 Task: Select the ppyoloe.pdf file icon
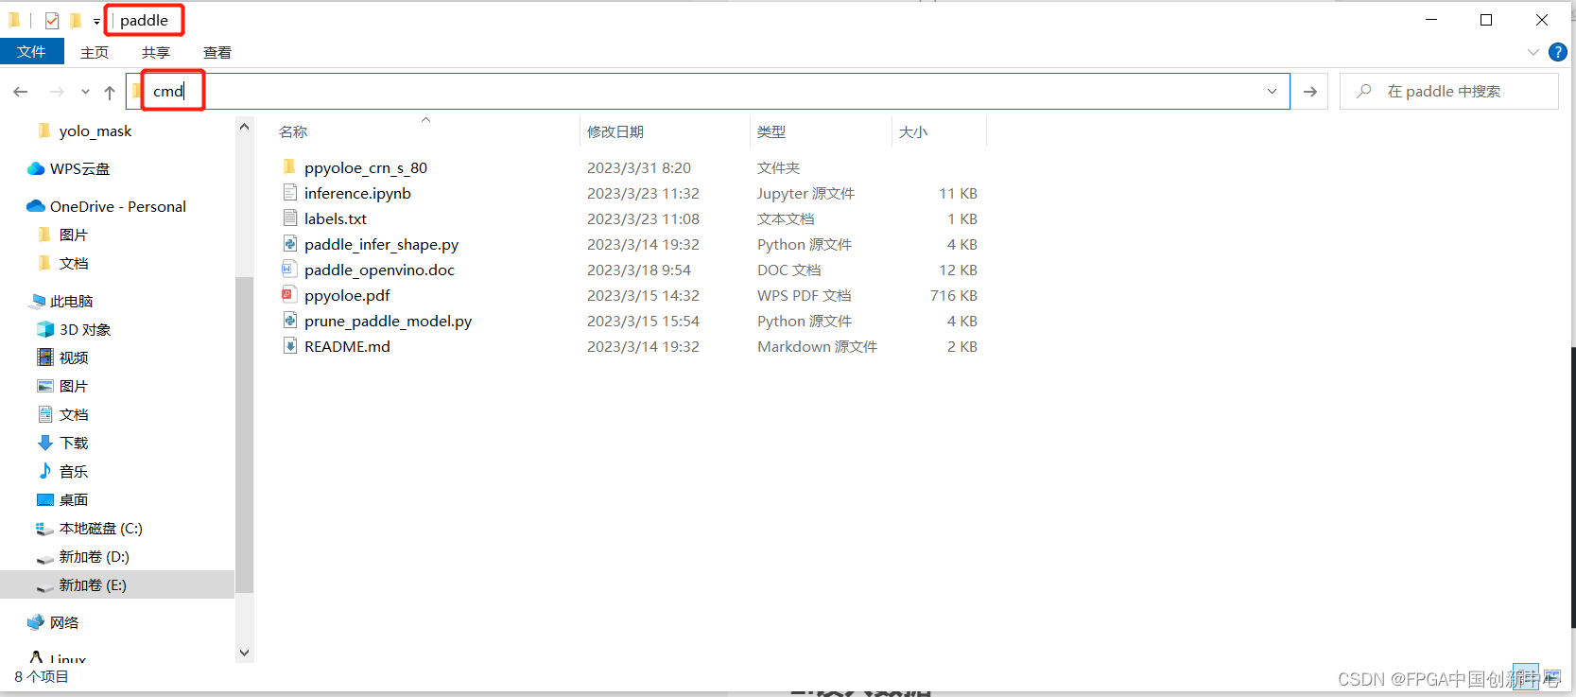click(x=290, y=295)
